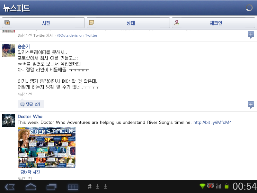Open the River's Timeline photo
This screenshot has height=193, width=257.
(47, 148)
